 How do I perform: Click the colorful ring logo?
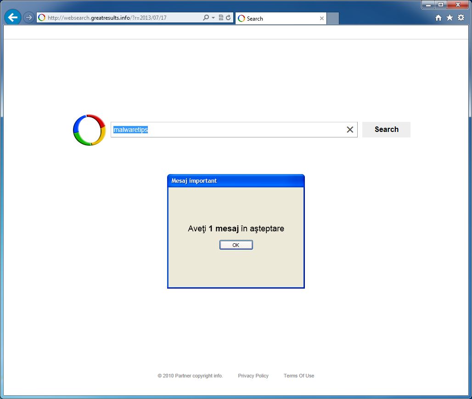90,130
